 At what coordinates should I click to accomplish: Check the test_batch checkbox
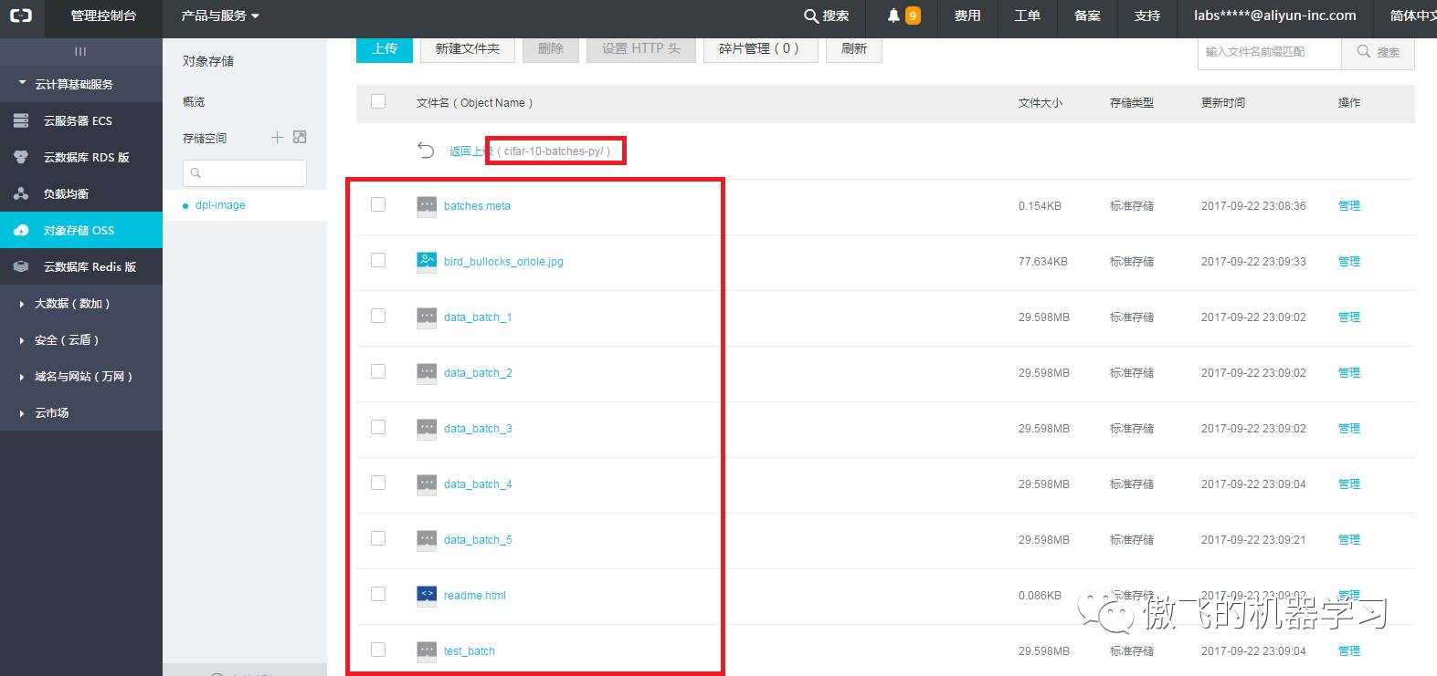(378, 650)
